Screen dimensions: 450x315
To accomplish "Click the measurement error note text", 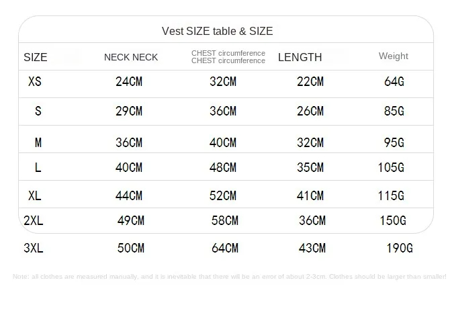I will click(x=230, y=277).
